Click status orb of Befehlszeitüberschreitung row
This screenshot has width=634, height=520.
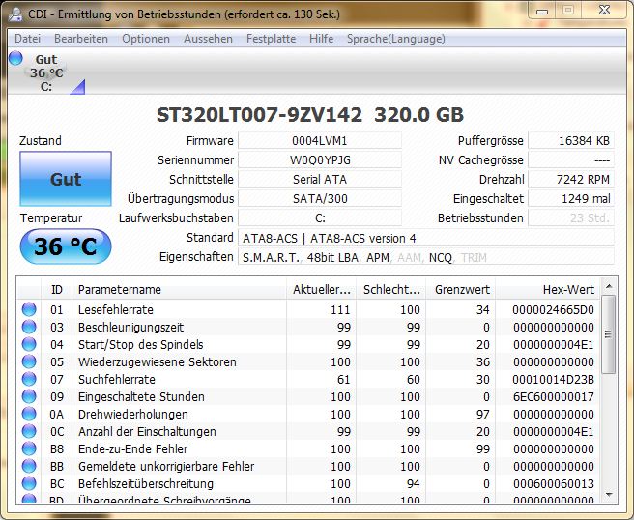(x=29, y=483)
